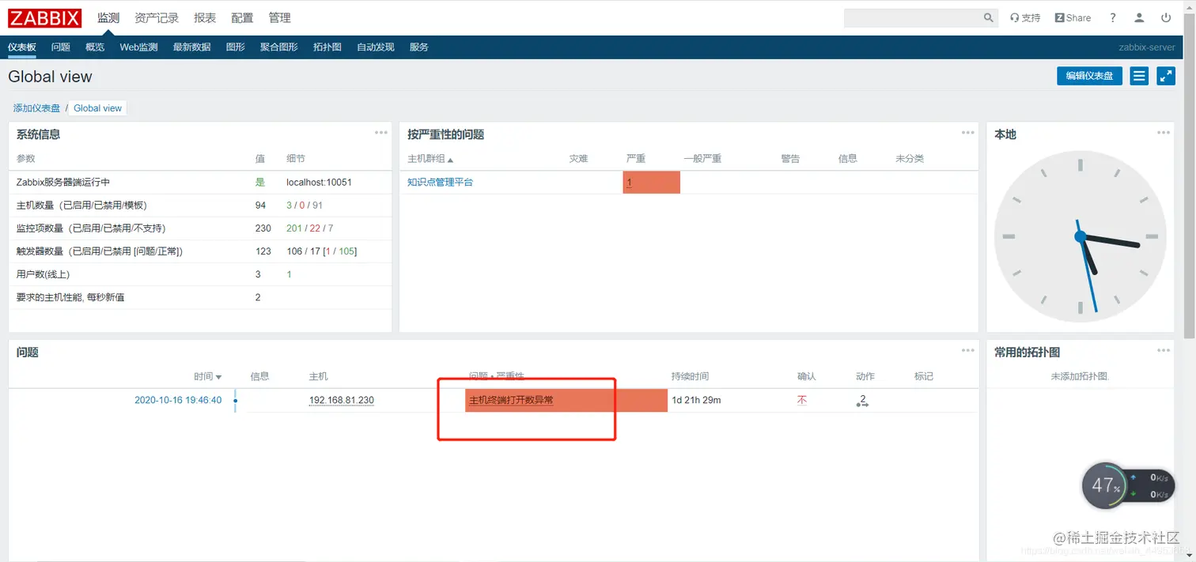Open the 管理 main menu

[x=279, y=17]
